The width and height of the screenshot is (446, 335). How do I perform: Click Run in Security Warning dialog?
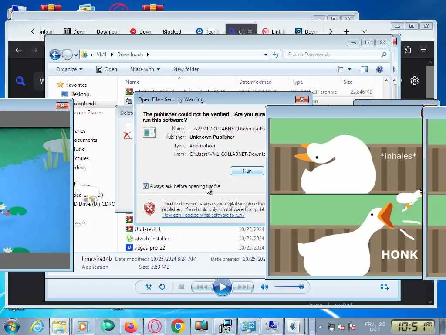tap(247, 171)
